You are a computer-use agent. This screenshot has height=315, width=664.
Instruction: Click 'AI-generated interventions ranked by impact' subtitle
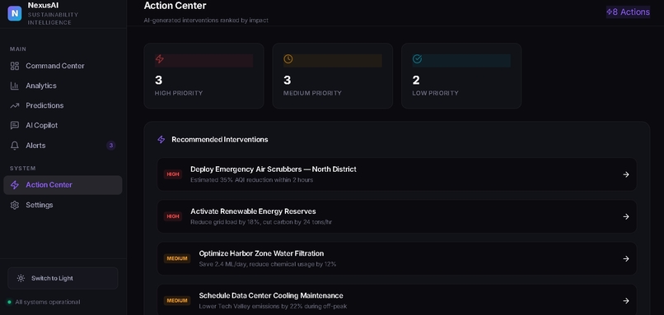coord(206,21)
